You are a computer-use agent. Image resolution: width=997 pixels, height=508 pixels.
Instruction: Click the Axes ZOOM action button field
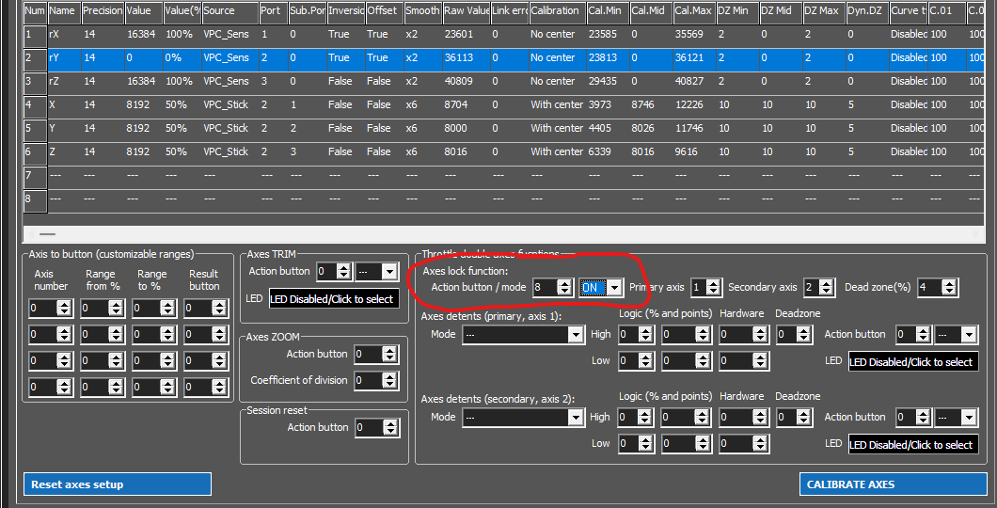377,354
